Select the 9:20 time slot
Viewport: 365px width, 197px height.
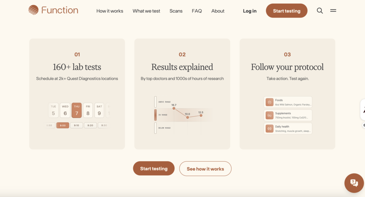point(90,125)
